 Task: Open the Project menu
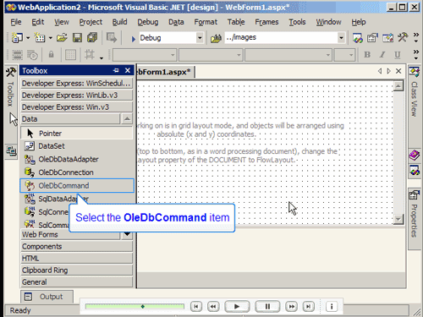coord(91,22)
